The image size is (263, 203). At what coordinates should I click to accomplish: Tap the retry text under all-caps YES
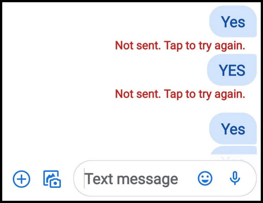180,93
